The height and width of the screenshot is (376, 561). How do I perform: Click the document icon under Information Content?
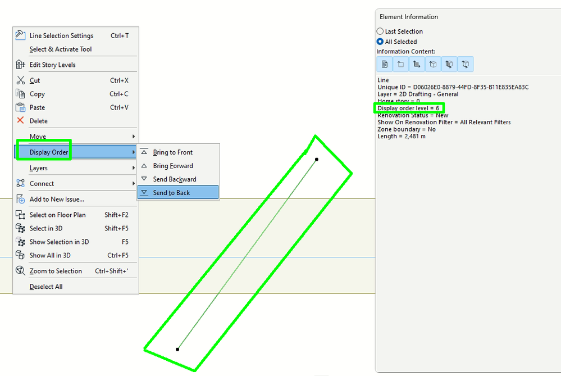click(x=385, y=64)
